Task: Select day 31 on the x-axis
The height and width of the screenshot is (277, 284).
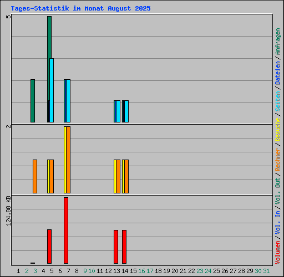Action: coord(266,271)
